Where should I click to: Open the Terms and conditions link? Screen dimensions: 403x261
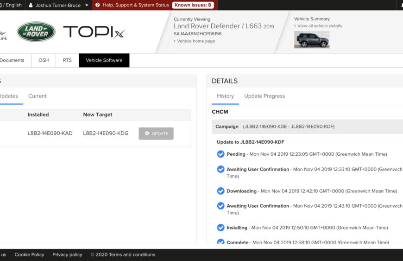coord(132,255)
